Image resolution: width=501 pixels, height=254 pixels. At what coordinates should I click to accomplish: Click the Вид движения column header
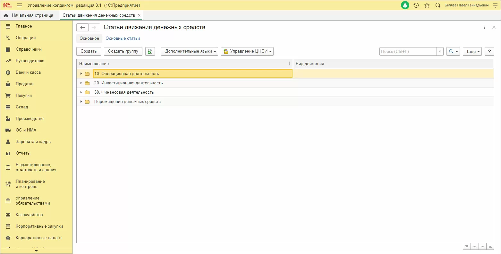tap(394, 64)
